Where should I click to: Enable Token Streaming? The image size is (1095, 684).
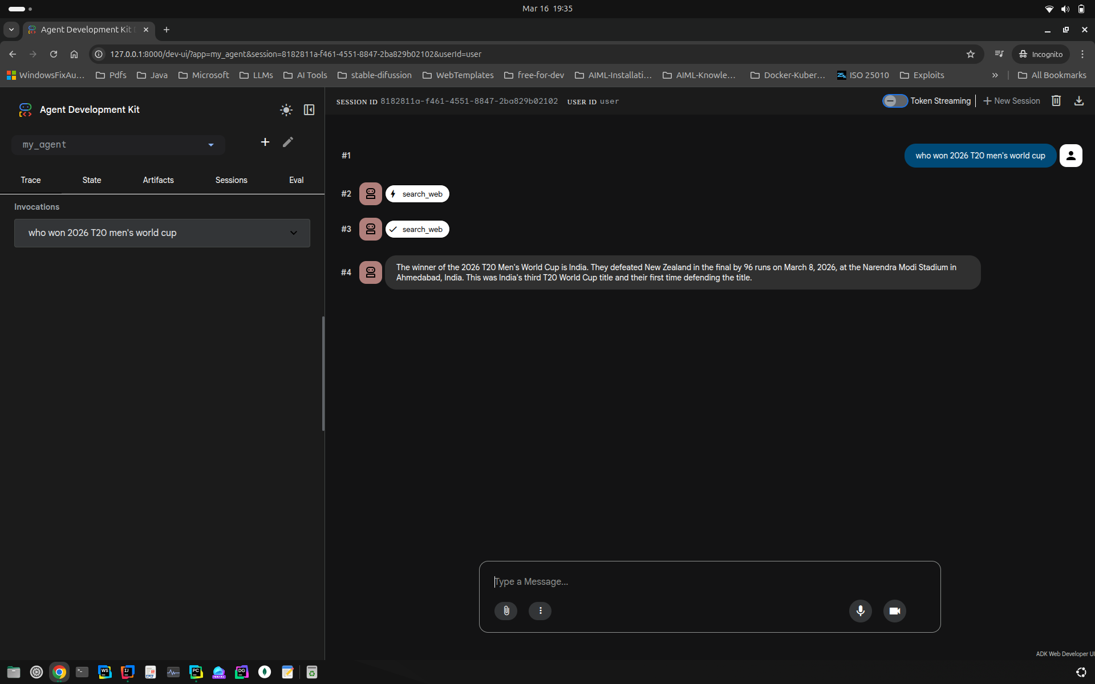click(894, 100)
